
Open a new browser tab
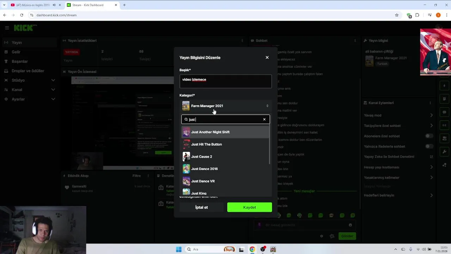124,5
